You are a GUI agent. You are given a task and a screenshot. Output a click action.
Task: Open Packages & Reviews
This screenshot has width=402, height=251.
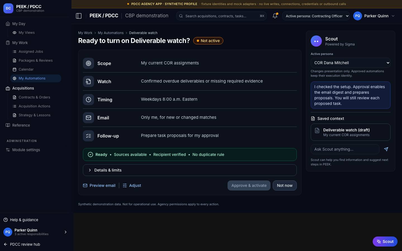35,61
